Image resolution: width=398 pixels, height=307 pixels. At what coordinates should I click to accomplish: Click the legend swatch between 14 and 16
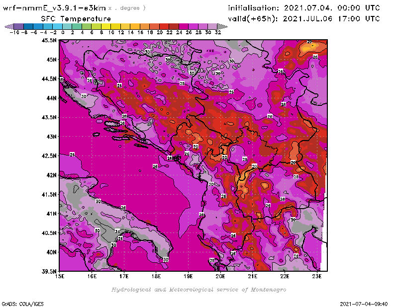[135, 26]
